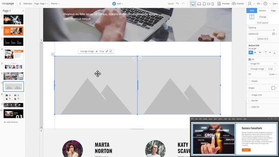
Task: Click the Add Section link
Action: pos(11,122)
